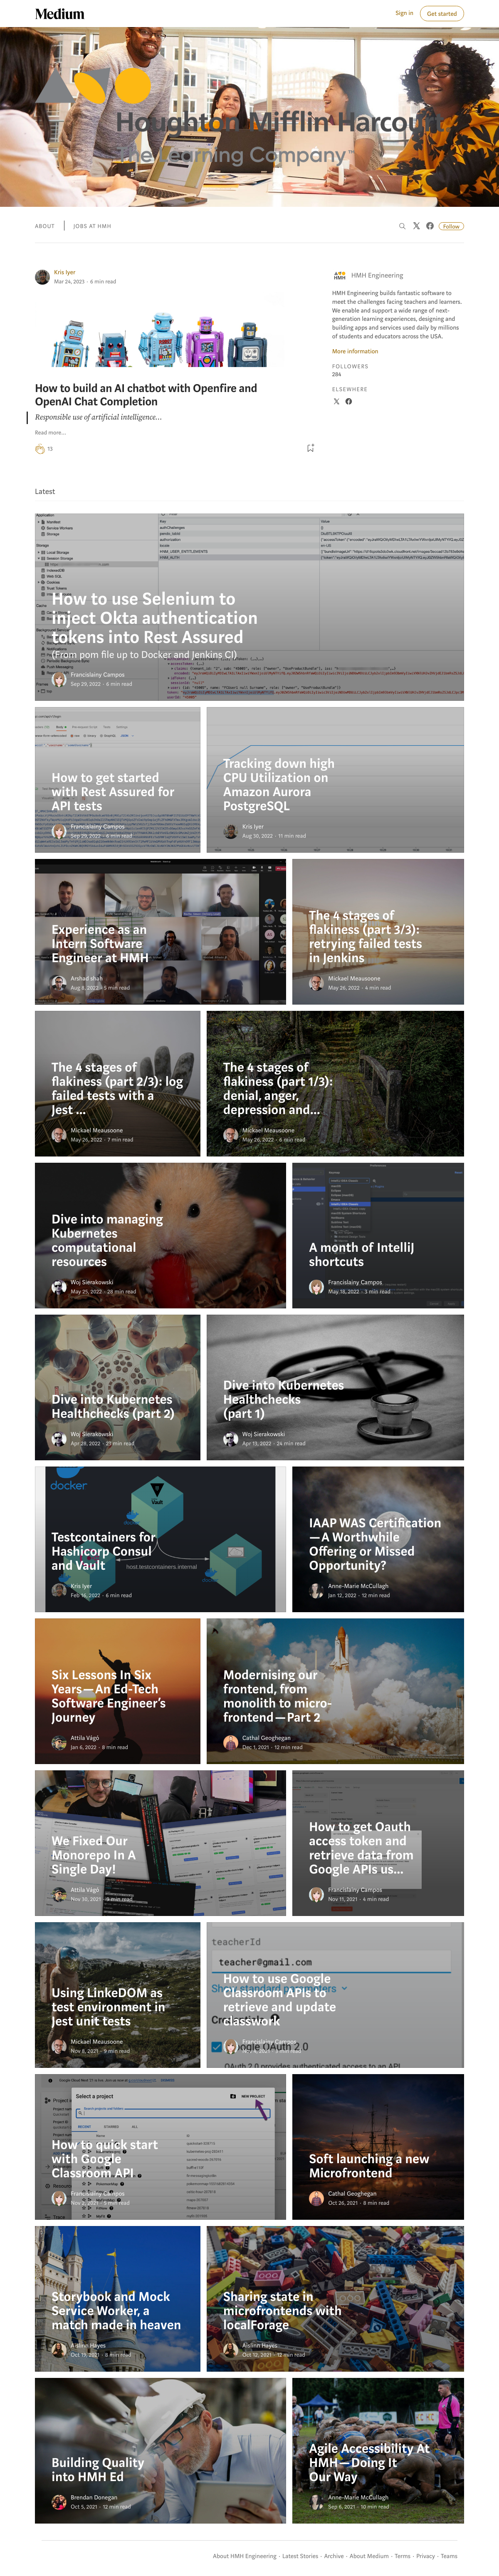Bookmark the AI chatbot article
This screenshot has height=2576, width=499.
(x=310, y=448)
